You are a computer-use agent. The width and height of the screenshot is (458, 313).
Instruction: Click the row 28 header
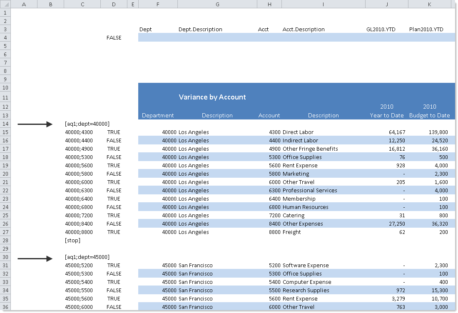click(x=5, y=241)
